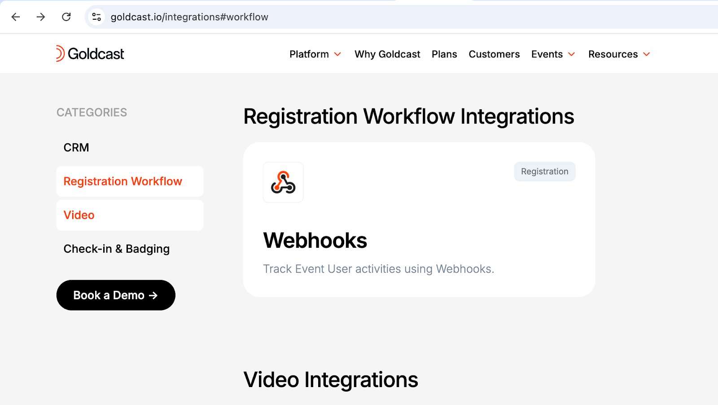Viewport: 718px width, 405px height.
Task: Expand the Resources dropdown menu
Action: (619, 54)
